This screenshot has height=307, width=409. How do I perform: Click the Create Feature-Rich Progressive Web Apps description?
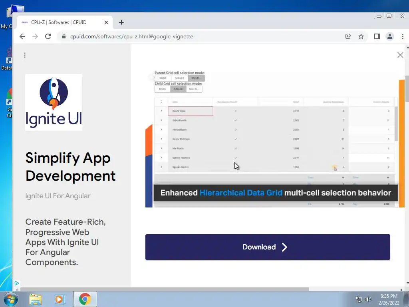[x=65, y=242]
